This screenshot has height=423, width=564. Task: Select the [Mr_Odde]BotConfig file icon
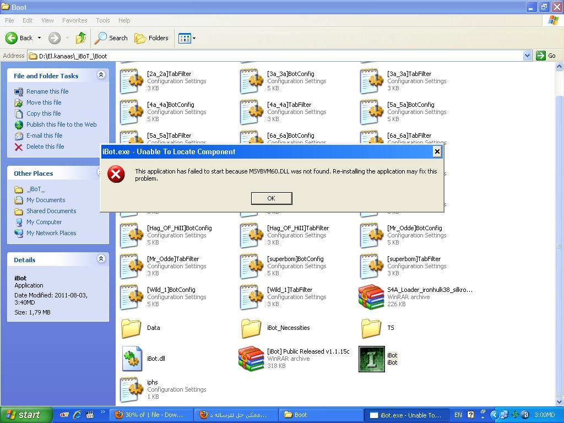(x=371, y=235)
